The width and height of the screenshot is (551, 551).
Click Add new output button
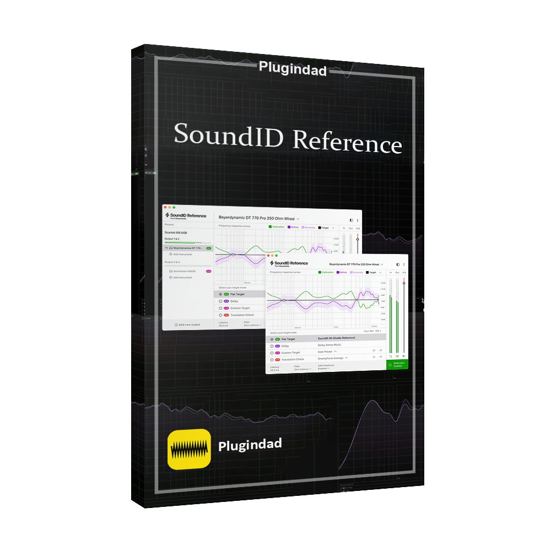click(187, 325)
